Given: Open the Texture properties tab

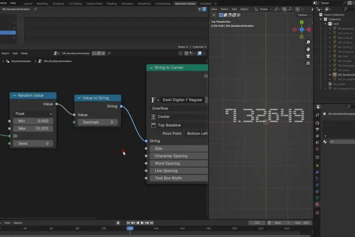Looking at the screenshot, I should click(317, 213).
